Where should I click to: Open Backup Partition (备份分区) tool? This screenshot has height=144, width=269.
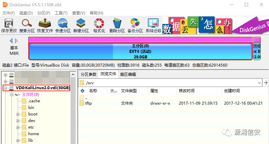pyautogui.click(x=135, y=26)
